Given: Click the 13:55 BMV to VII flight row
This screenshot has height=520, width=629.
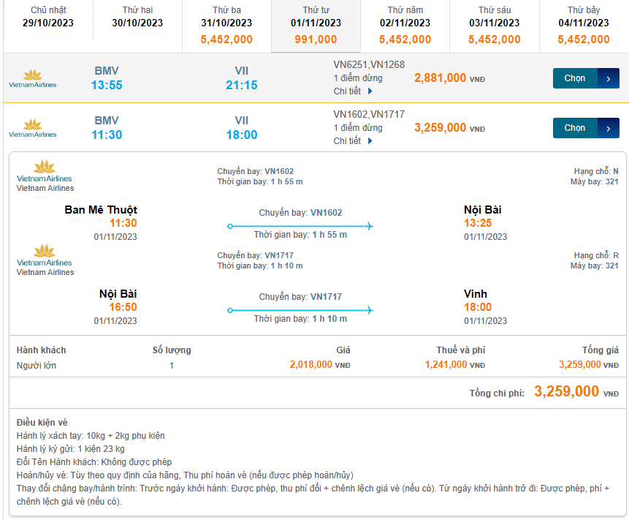Looking at the screenshot, I should coord(183,78).
